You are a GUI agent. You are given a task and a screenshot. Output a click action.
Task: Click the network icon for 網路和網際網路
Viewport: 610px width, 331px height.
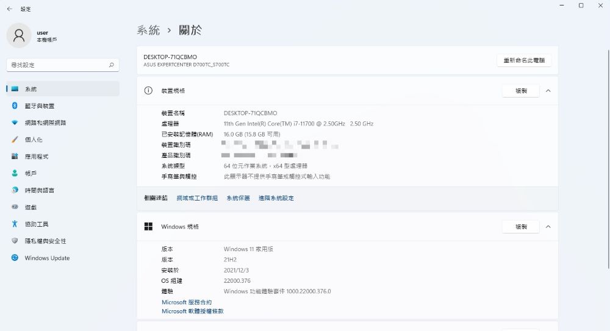15,123
